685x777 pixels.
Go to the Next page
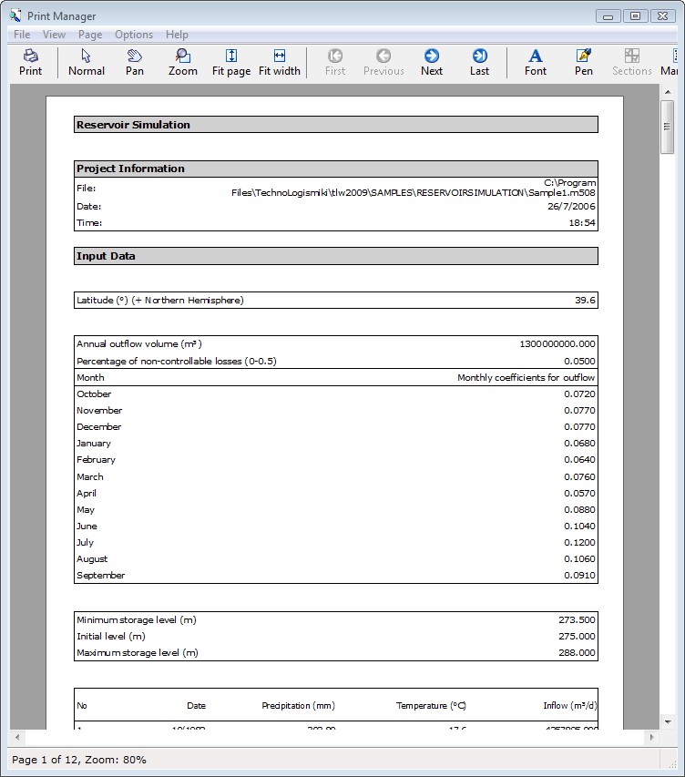coord(432,62)
